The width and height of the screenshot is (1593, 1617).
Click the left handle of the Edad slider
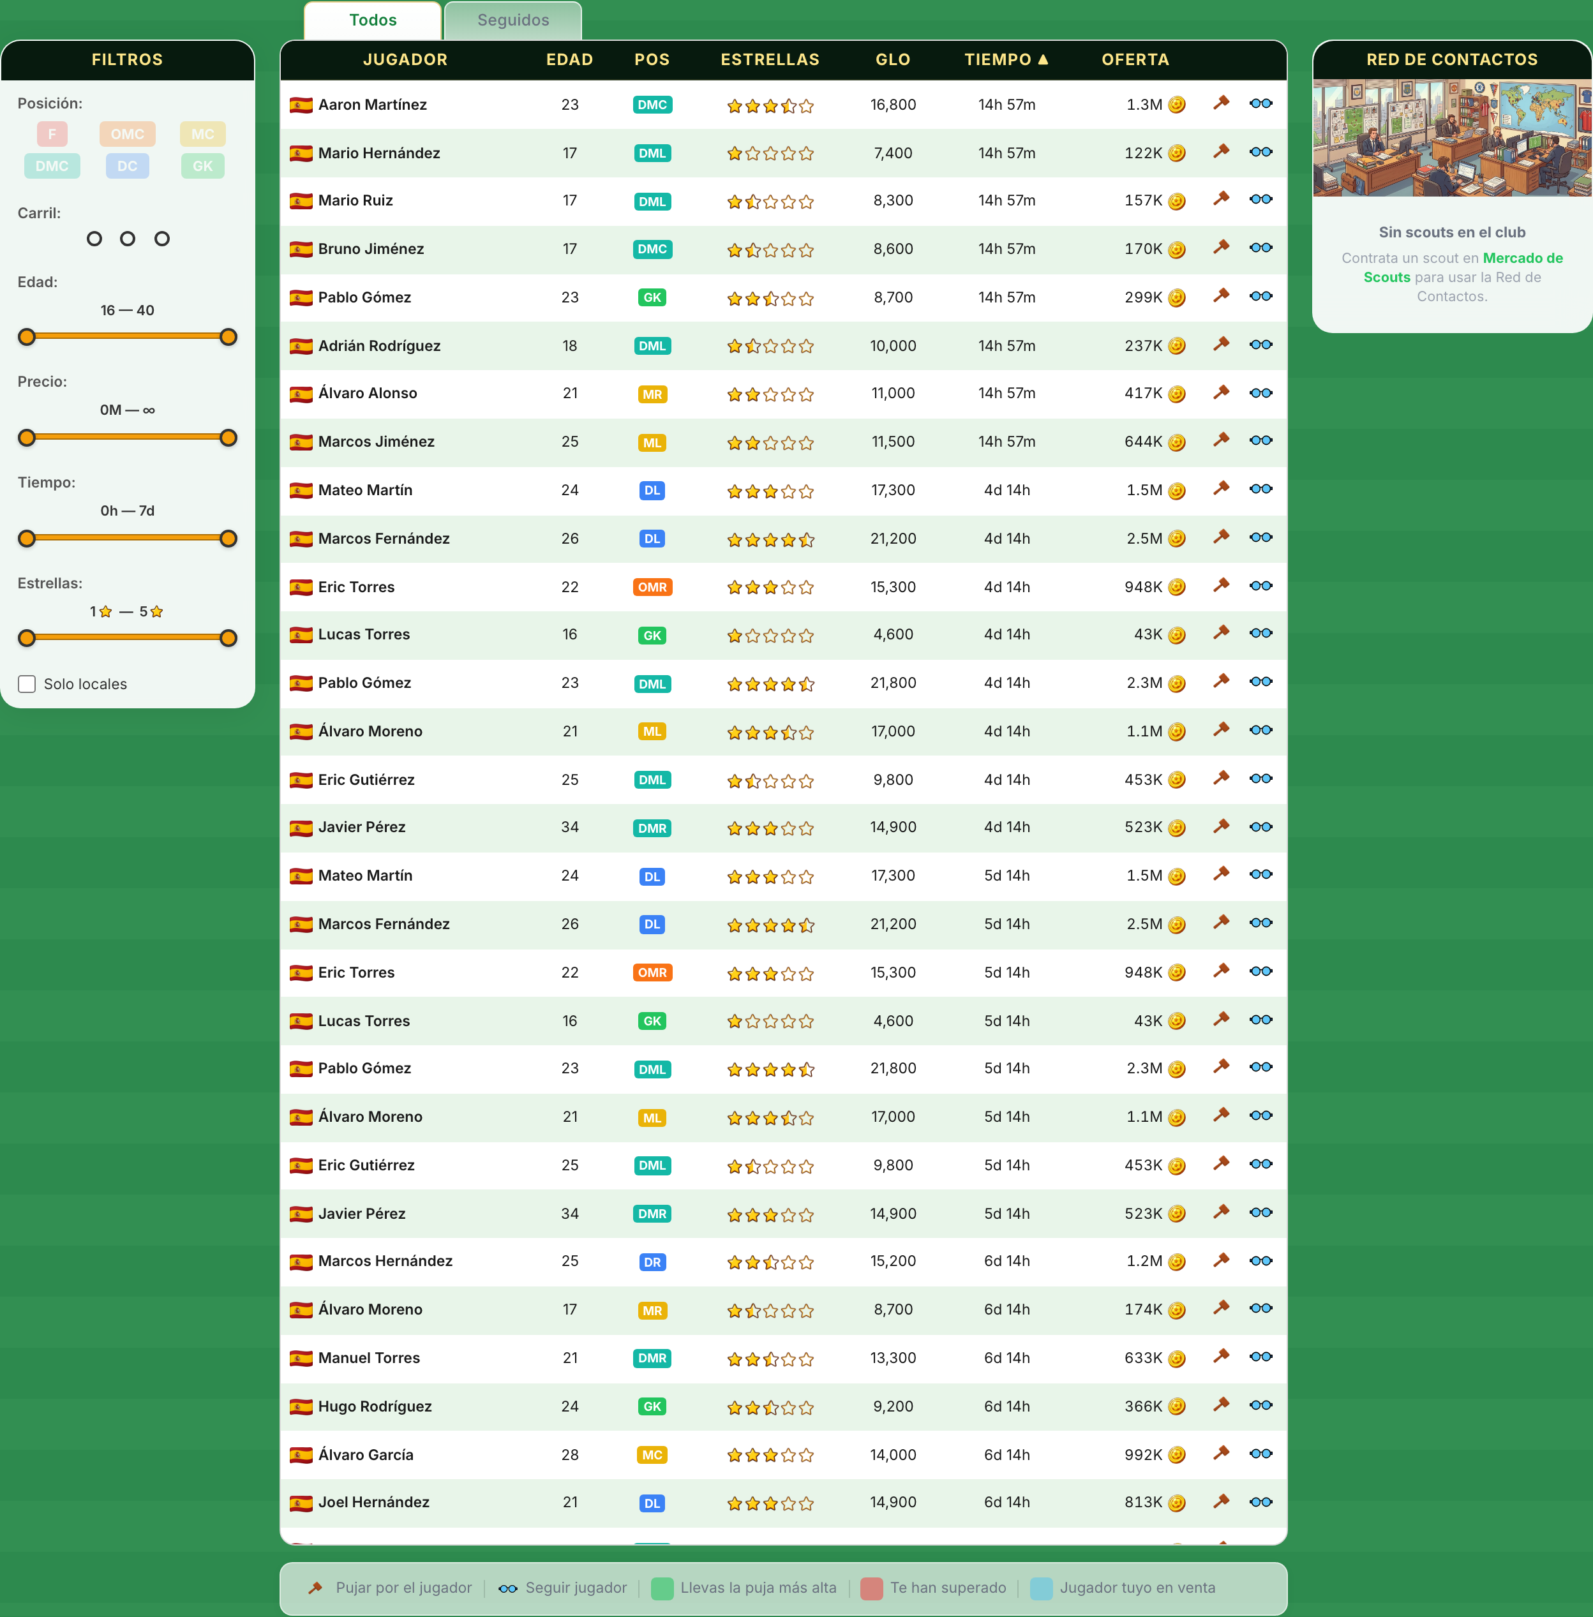[27, 337]
